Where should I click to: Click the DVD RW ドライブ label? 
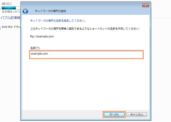coord(11,26)
